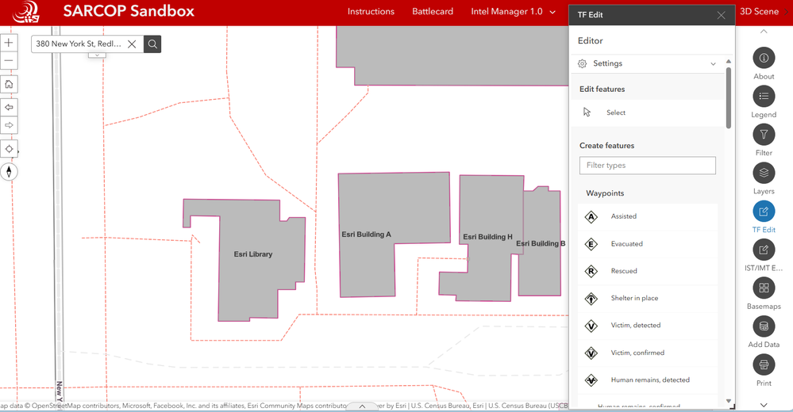Click the Edit features heading
Screen dimensions: 793x412
point(602,90)
